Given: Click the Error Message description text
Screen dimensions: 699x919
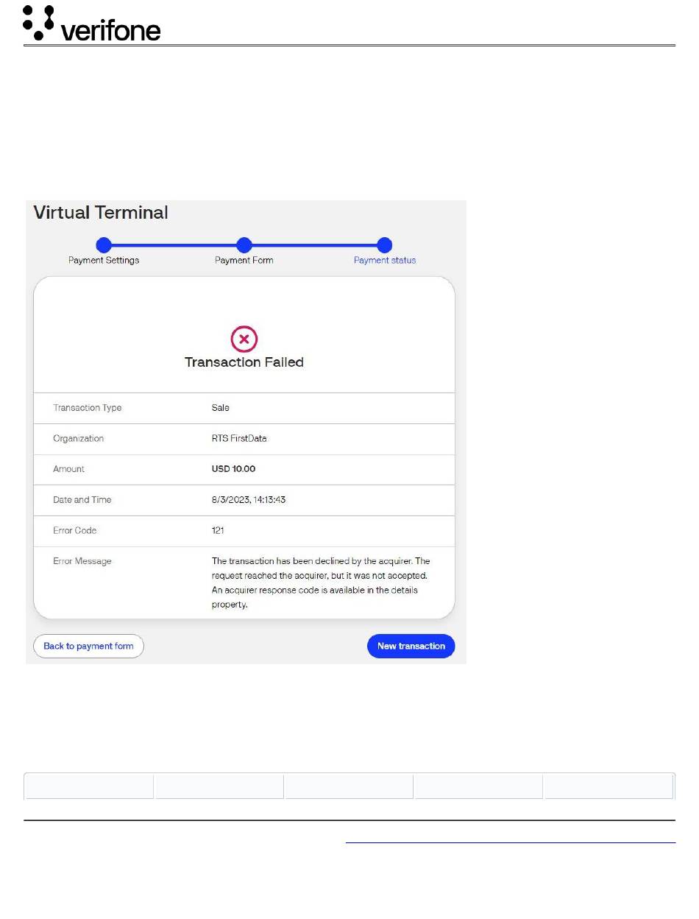Looking at the screenshot, I should point(321,582).
